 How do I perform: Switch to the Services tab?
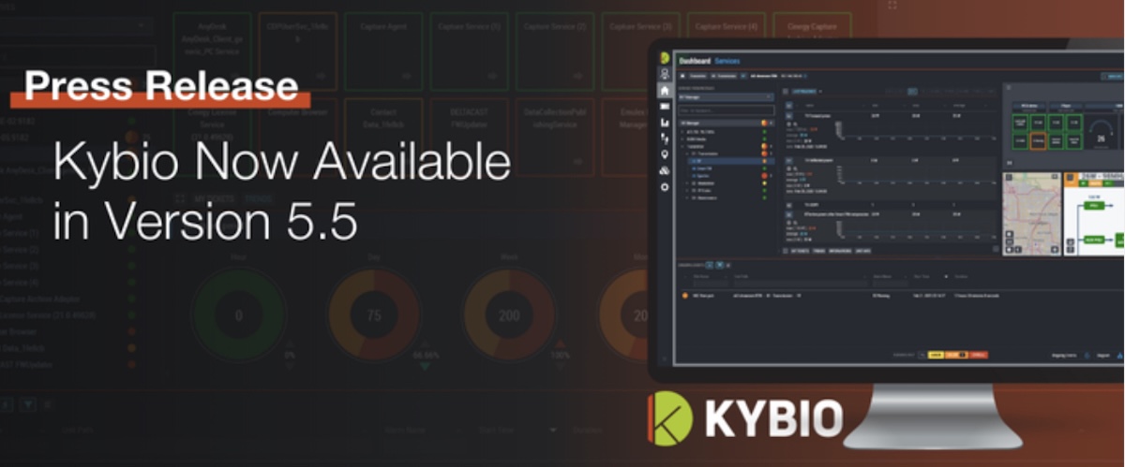tap(727, 60)
